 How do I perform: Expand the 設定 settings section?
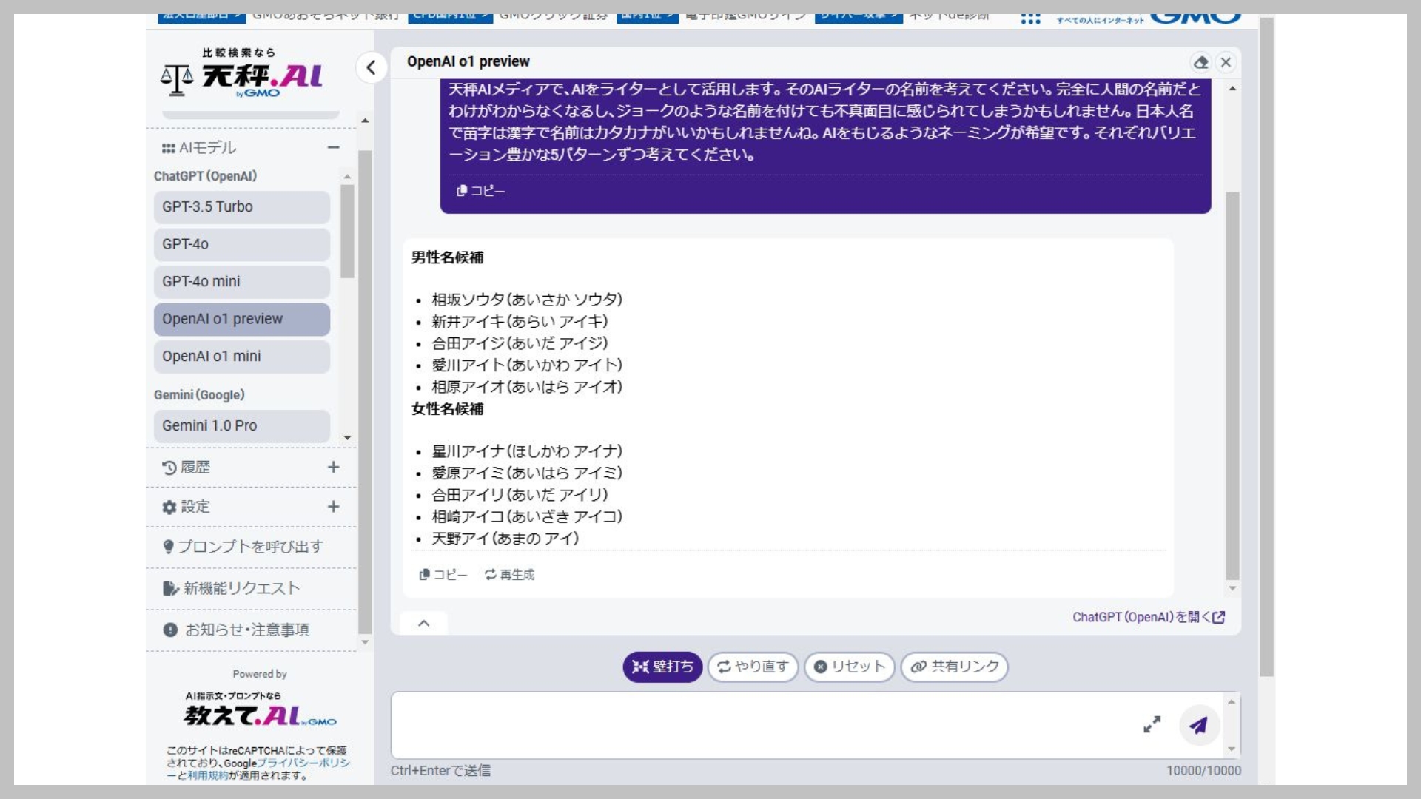click(x=333, y=507)
